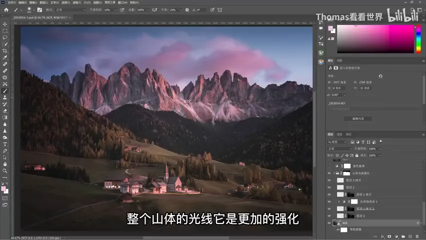Open the 窗口 menu
This screenshot has height=240, width=426.
point(122,2)
